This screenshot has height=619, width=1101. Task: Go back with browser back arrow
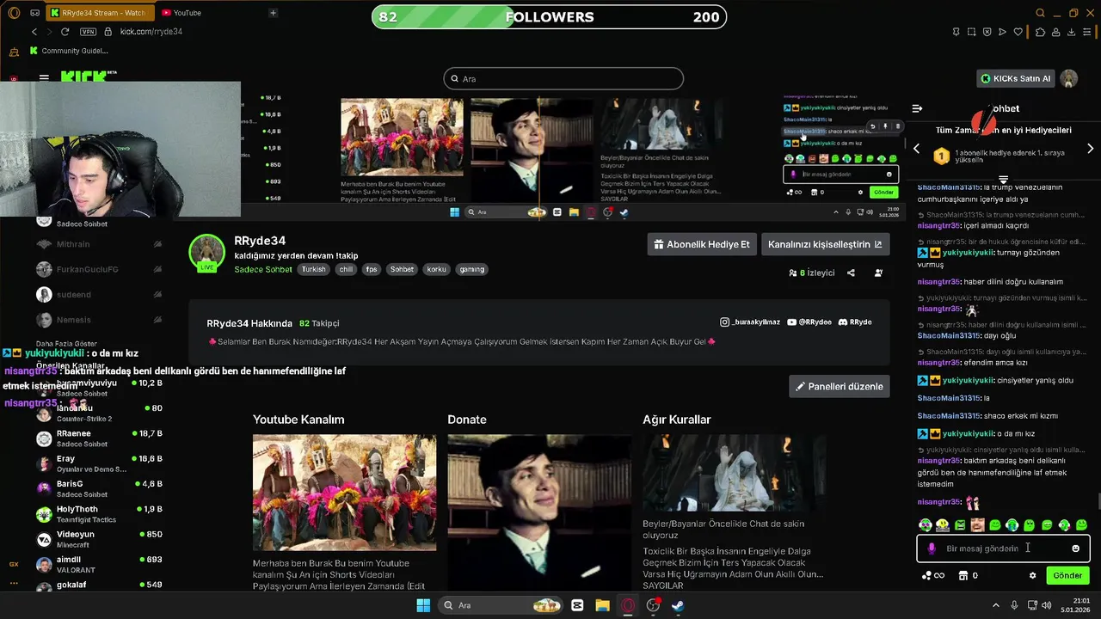point(34,32)
